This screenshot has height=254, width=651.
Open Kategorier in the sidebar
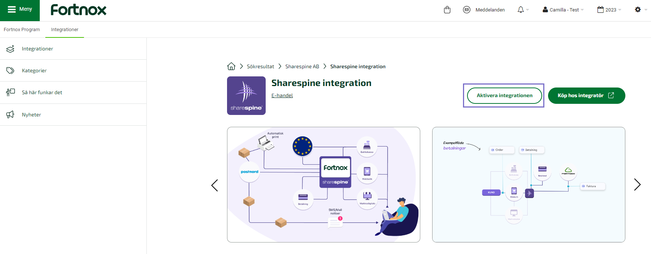click(73, 70)
